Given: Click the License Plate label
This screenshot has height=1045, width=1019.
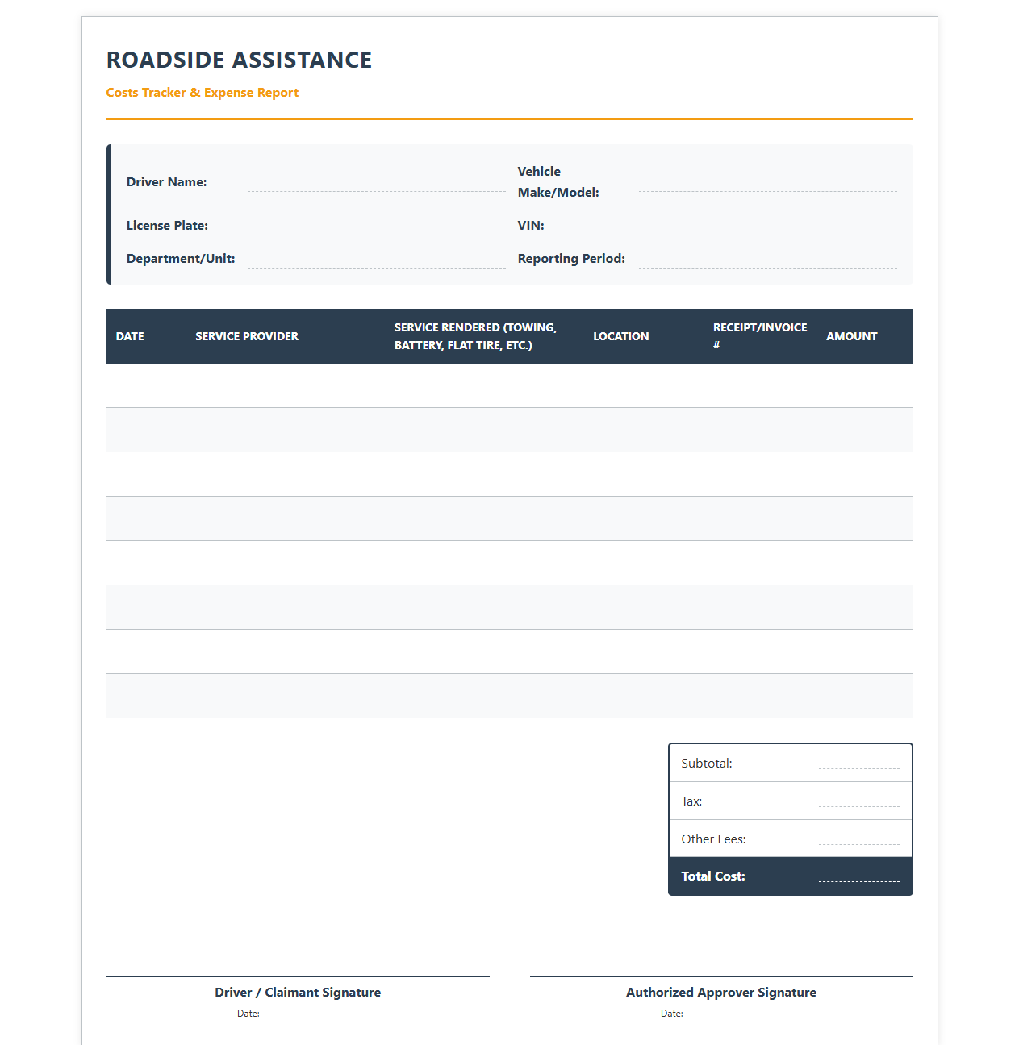Looking at the screenshot, I should [x=167, y=226].
